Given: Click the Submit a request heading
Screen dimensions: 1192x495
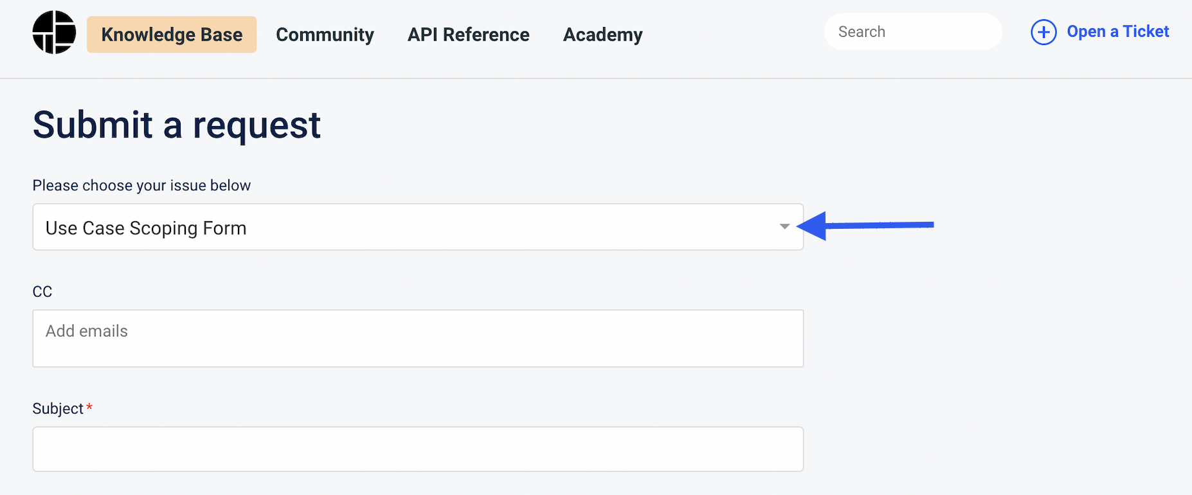Looking at the screenshot, I should 177,125.
